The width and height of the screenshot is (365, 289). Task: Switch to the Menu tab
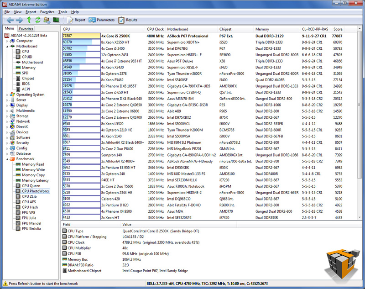(x=10, y=28)
